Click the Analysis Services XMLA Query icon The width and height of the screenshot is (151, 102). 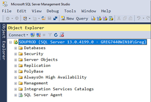click(x=111, y=18)
